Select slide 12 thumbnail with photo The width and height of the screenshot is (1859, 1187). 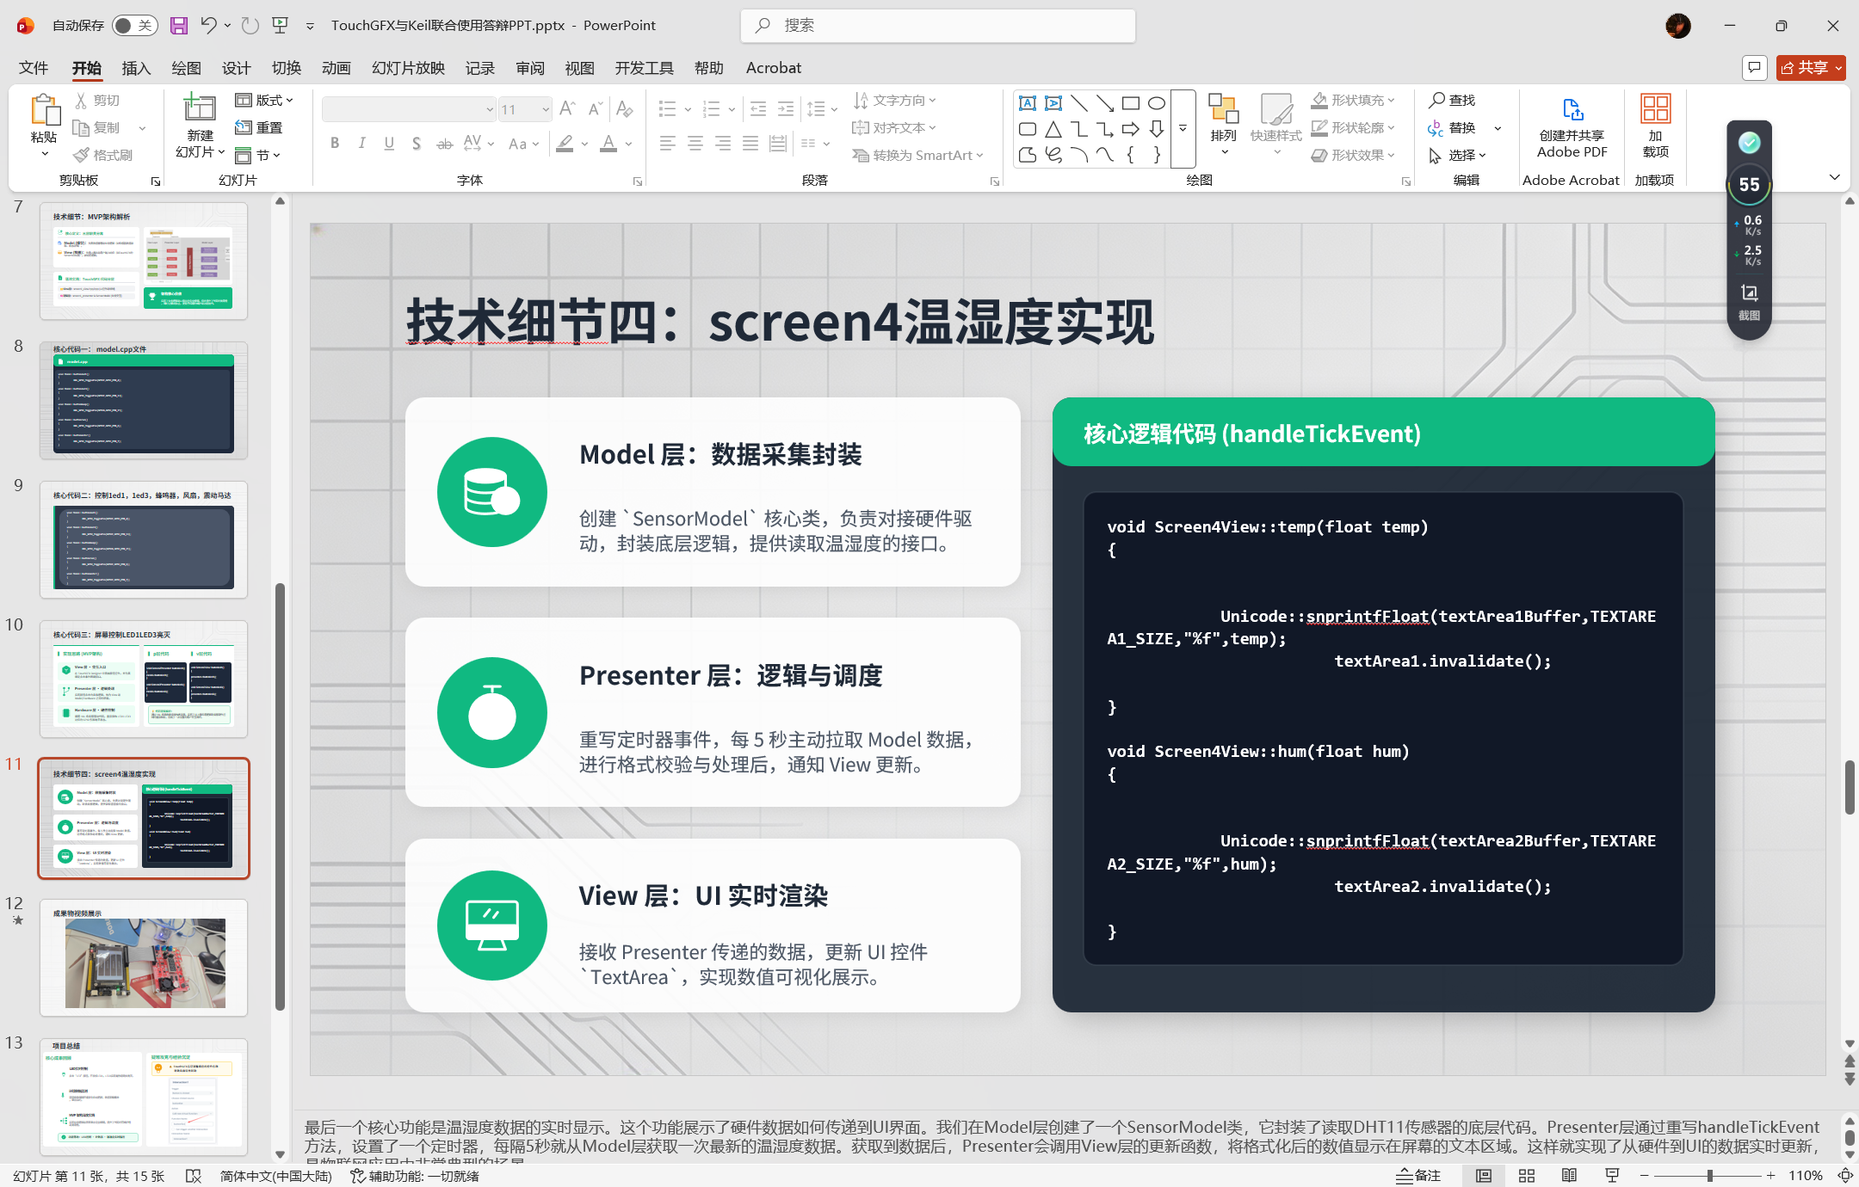pyautogui.click(x=144, y=958)
